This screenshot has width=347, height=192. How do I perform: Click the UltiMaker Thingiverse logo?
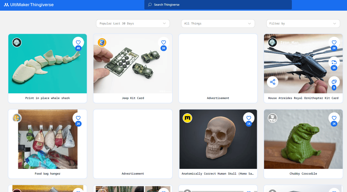(x=29, y=5)
